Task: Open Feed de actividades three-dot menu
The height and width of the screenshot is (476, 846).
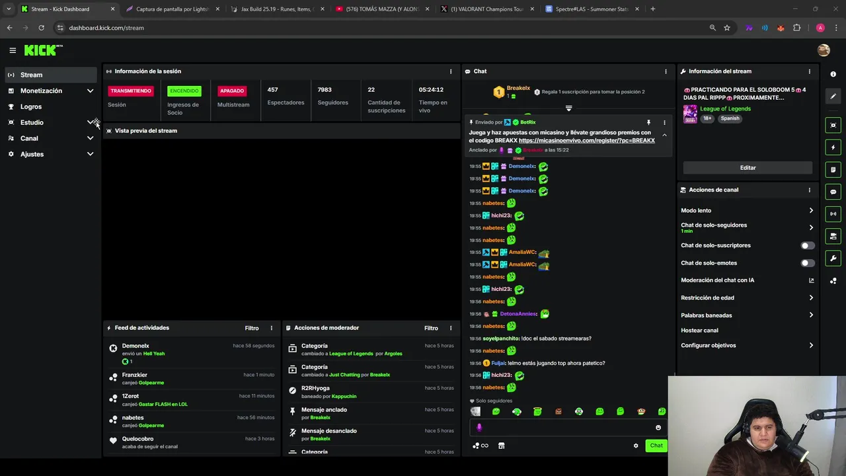Action: (x=271, y=328)
